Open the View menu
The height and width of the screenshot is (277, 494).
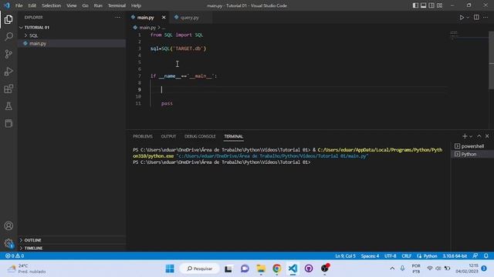(72, 5)
